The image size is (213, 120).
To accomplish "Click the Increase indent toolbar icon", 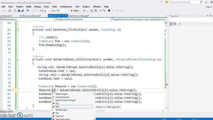I will point(104,11).
